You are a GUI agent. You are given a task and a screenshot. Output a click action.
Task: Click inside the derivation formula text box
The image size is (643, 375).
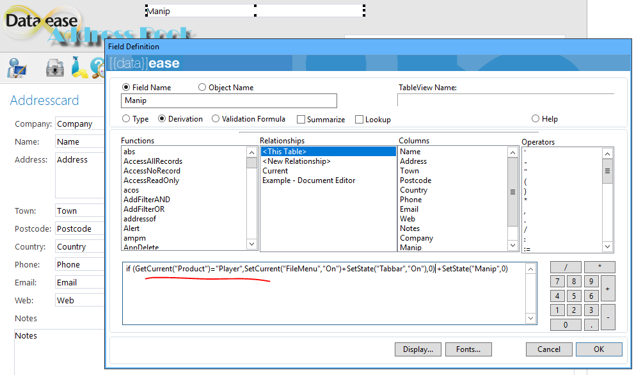click(x=324, y=293)
